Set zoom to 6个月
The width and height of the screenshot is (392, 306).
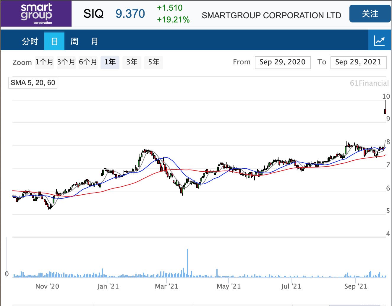click(88, 62)
